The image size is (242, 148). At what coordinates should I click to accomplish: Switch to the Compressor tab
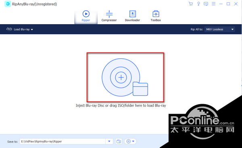109,16
